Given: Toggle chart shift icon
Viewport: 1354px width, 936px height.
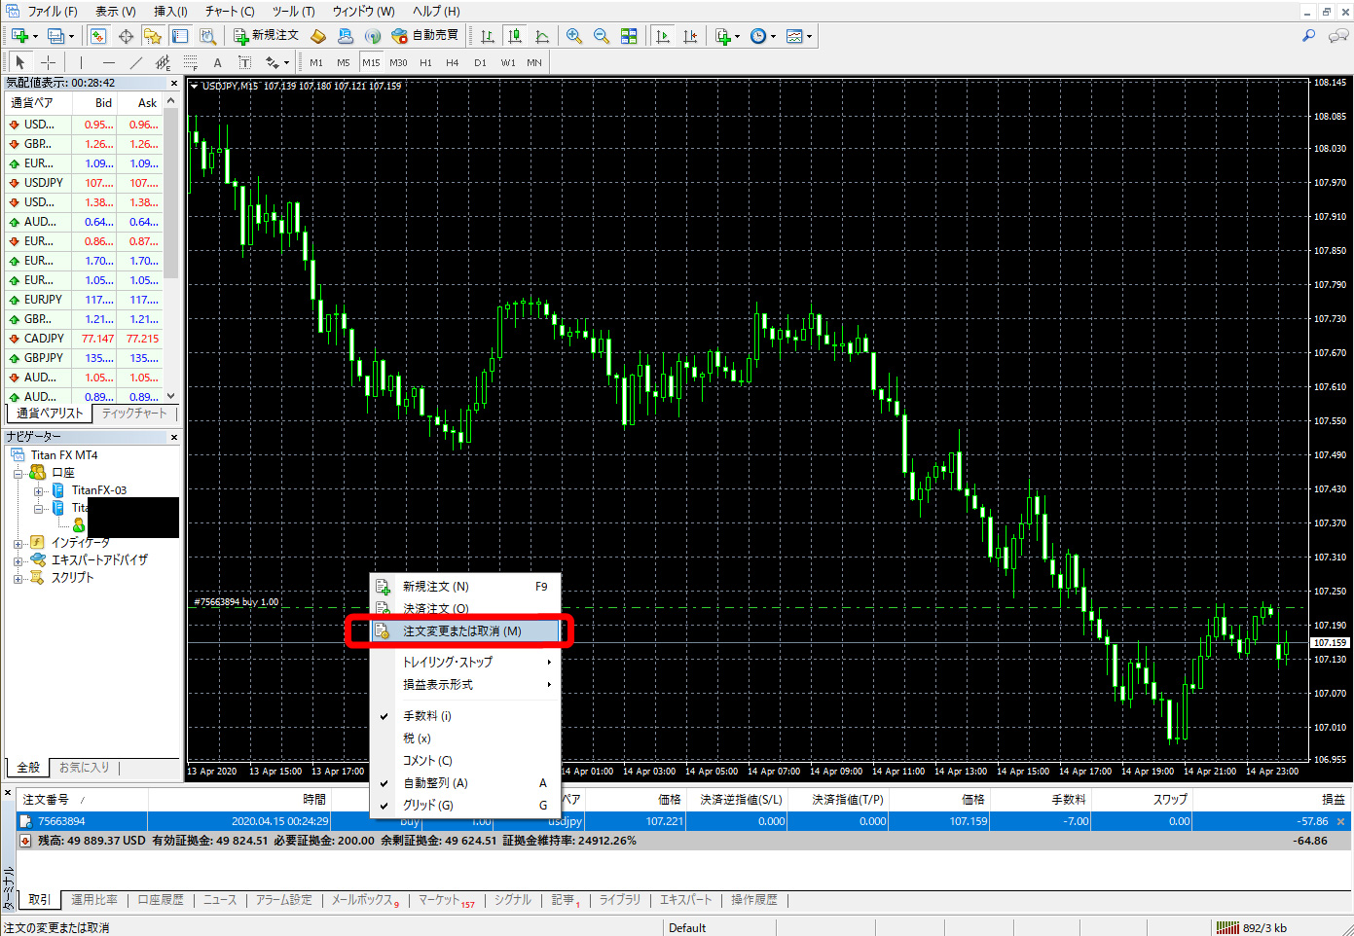Looking at the screenshot, I should coord(690,36).
